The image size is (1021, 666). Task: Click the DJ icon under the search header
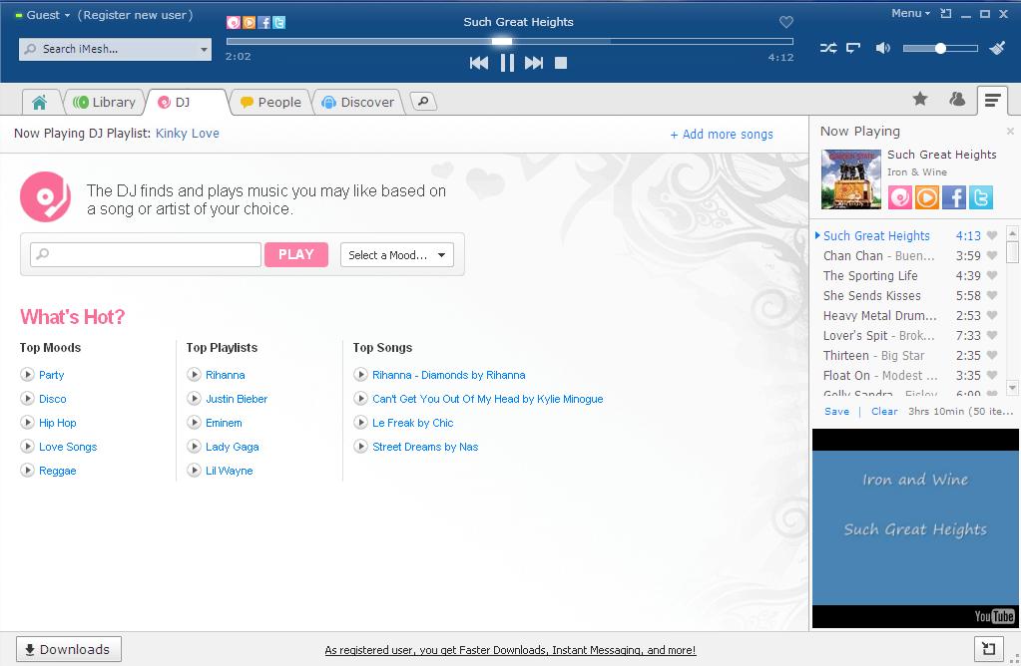(234, 23)
